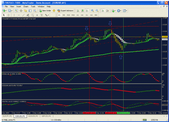Image resolution: width=169 pixels, height=122 pixels.
Task: Open the New Chart dropdown arrow
Action: (x=6, y=11)
